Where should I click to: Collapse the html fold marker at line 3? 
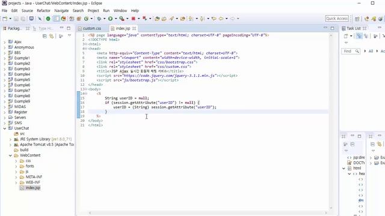coord(85,44)
